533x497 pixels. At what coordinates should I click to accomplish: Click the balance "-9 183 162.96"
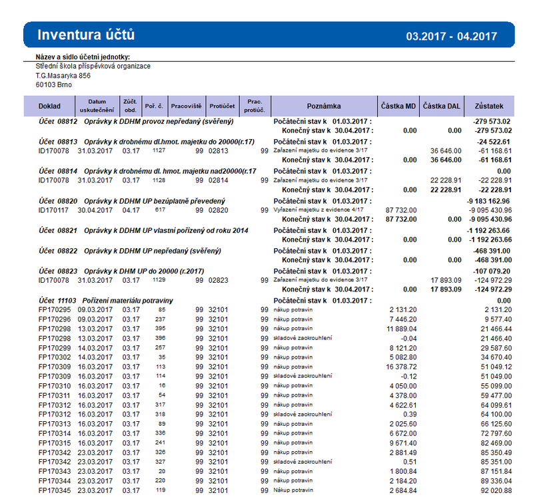pyautogui.click(x=488, y=201)
